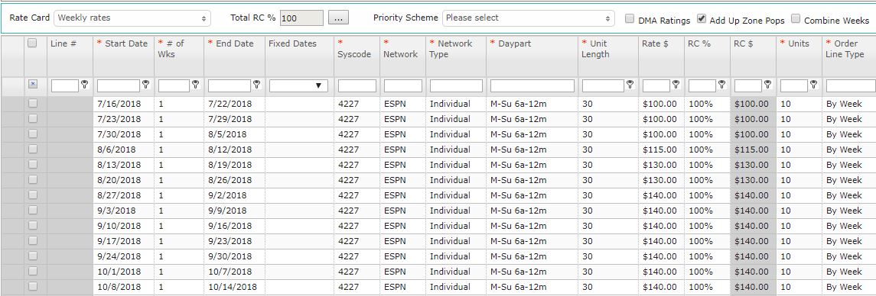Image resolution: width=876 pixels, height=296 pixels.
Task: Open the Line # column filter icon
Action: click(x=84, y=85)
